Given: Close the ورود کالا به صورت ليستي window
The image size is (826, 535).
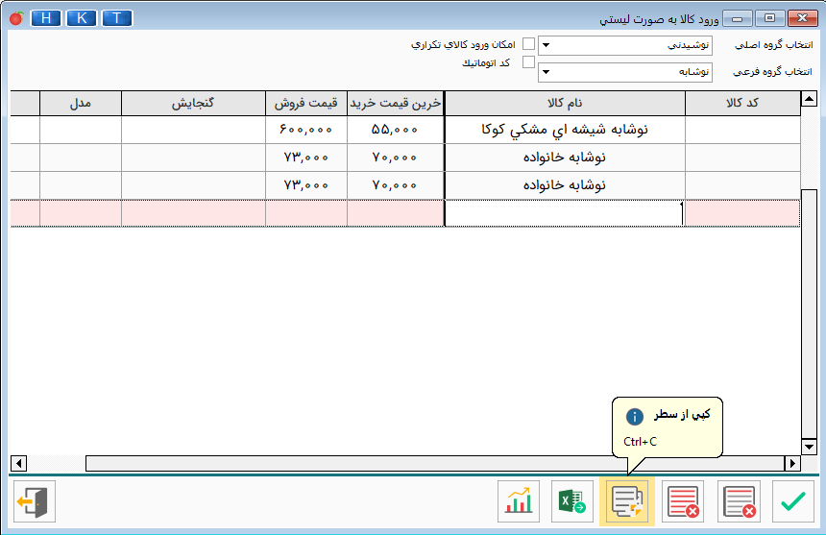Looking at the screenshot, I should point(802,18).
